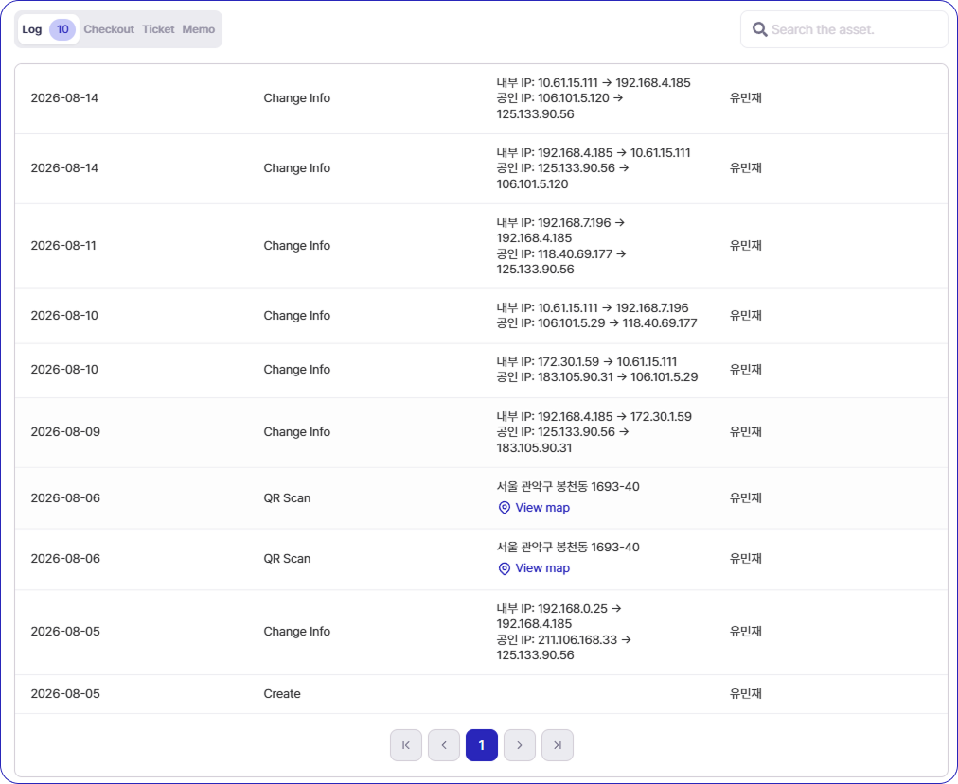Click 유민재 in the 2026-08-11 row
Viewport: 958px width, 784px height.
[745, 246]
